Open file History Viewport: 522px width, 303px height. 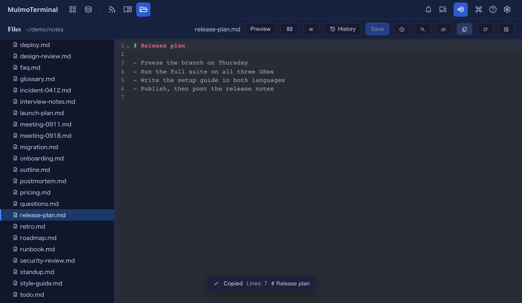[343, 29]
